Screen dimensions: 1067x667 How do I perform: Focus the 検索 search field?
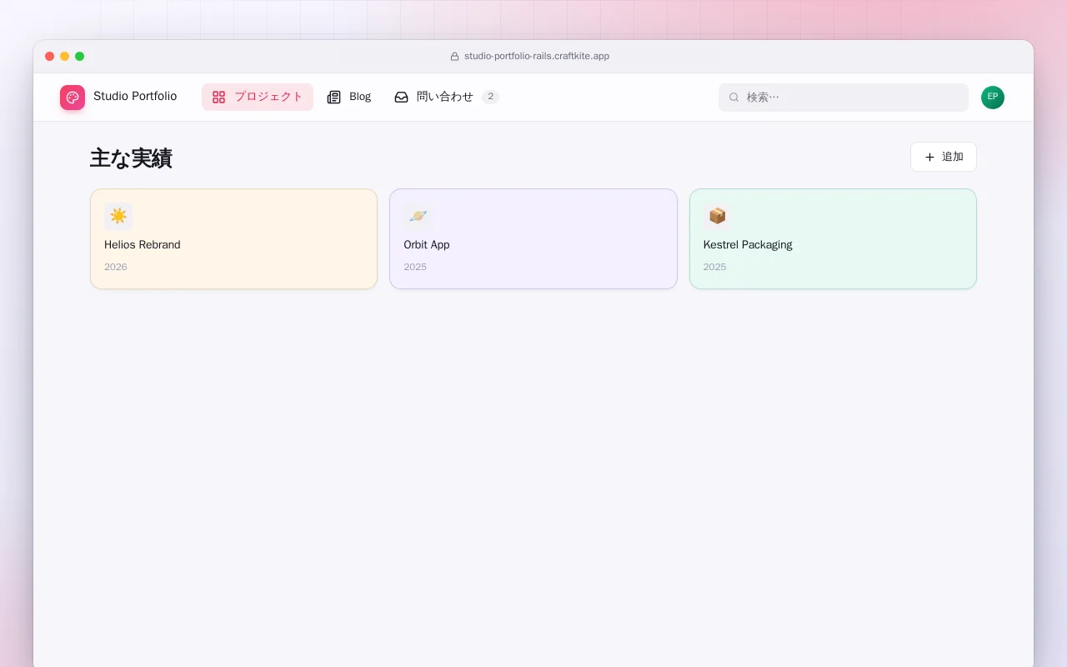coord(844,98)
